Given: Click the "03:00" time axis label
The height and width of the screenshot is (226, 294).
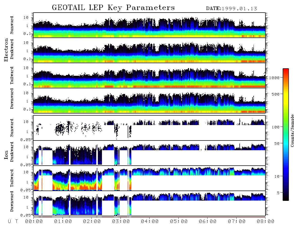Looking at the screenshot, I should click(x=121, y=221).
